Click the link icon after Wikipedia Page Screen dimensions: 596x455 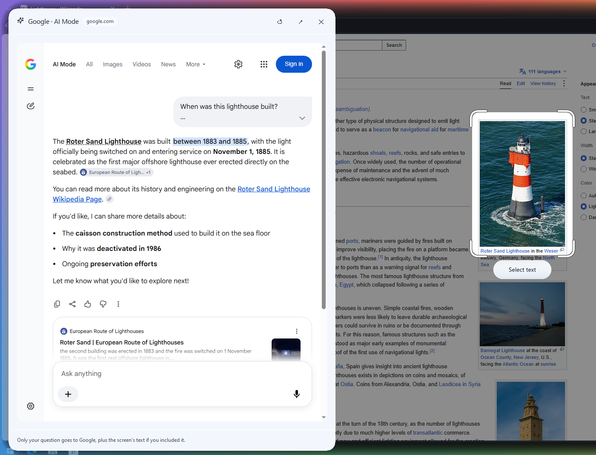tap(109, 199)
